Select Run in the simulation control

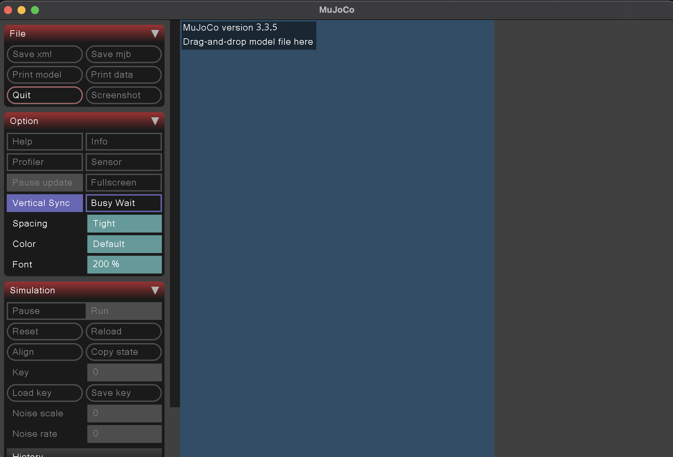pyautogui.click(x=124, y=311)
